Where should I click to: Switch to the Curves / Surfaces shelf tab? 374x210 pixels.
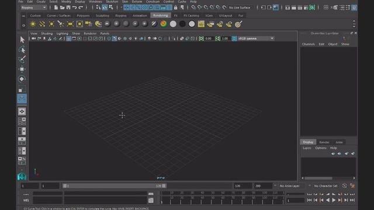pos(58,16)
